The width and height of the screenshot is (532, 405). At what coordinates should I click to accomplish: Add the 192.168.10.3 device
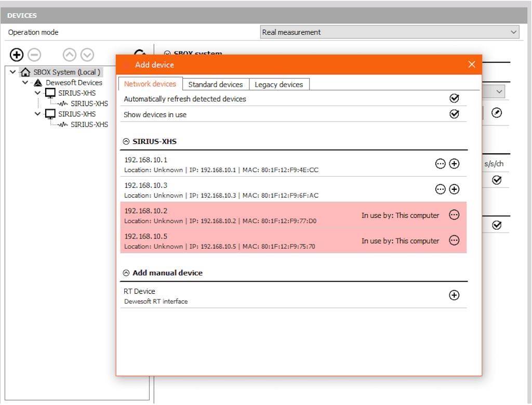pos(454,189)
